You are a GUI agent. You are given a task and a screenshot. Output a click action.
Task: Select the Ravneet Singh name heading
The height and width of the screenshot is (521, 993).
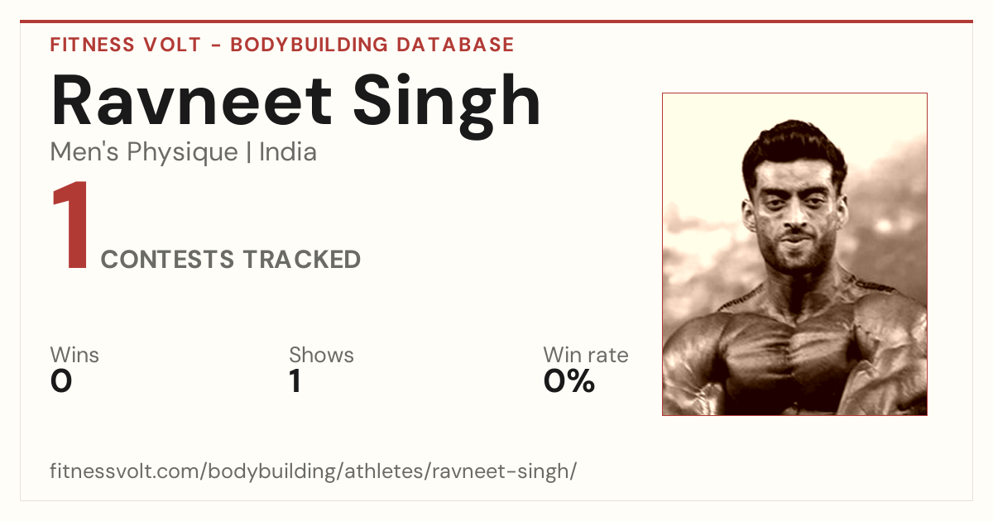[x=296, y=103]
